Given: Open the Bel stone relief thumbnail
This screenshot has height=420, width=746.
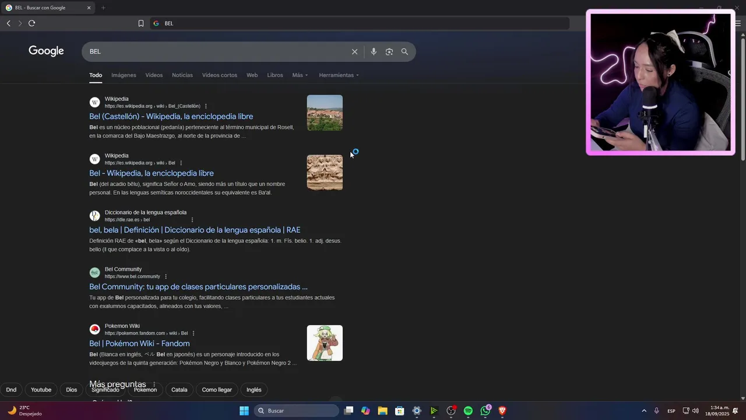Looking at the screenshot, I should coord(325,172).
